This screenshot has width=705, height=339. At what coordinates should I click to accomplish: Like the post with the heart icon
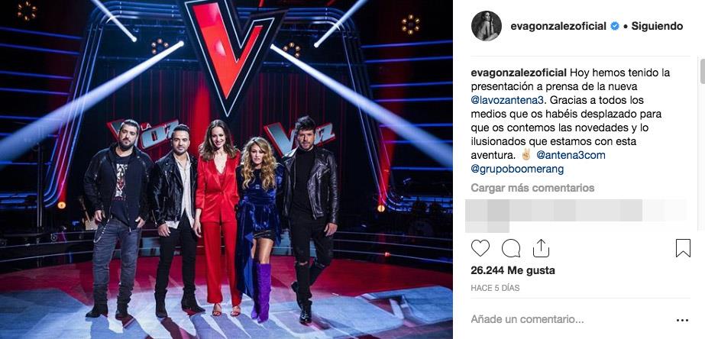click(480, 248)
